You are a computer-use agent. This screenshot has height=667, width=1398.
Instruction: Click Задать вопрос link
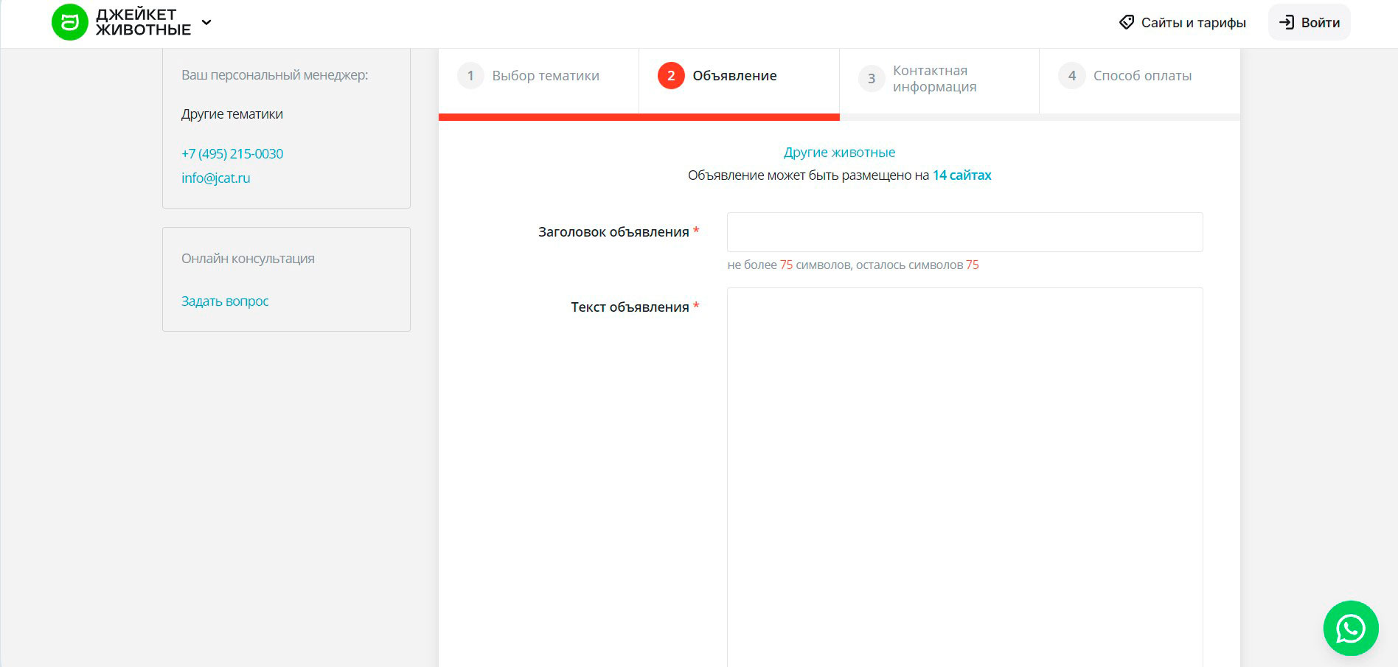(225, 301)
